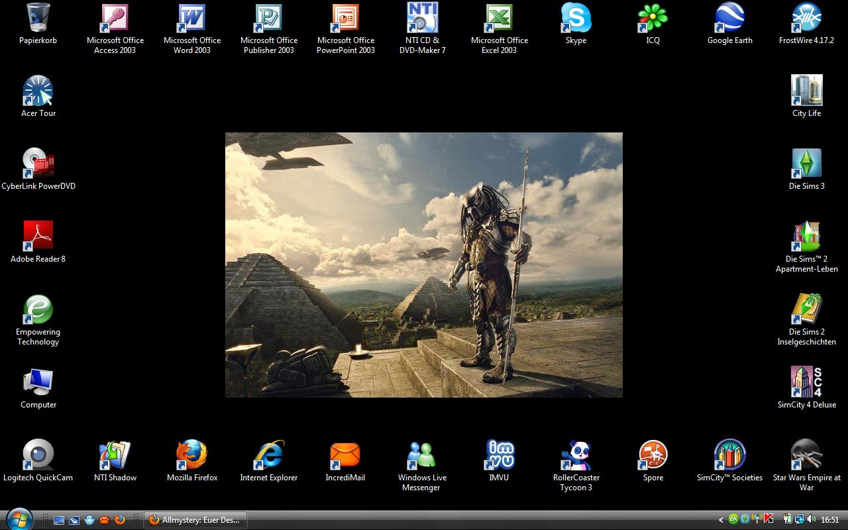Launch IncrediMail from the Quick Launch bar
The image size is (848, 530).
click(105, 520)
